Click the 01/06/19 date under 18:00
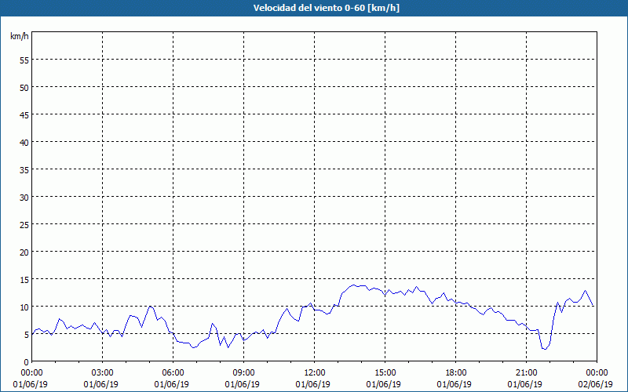The height and width of the screenshot is (392, 628). [455, 384]
